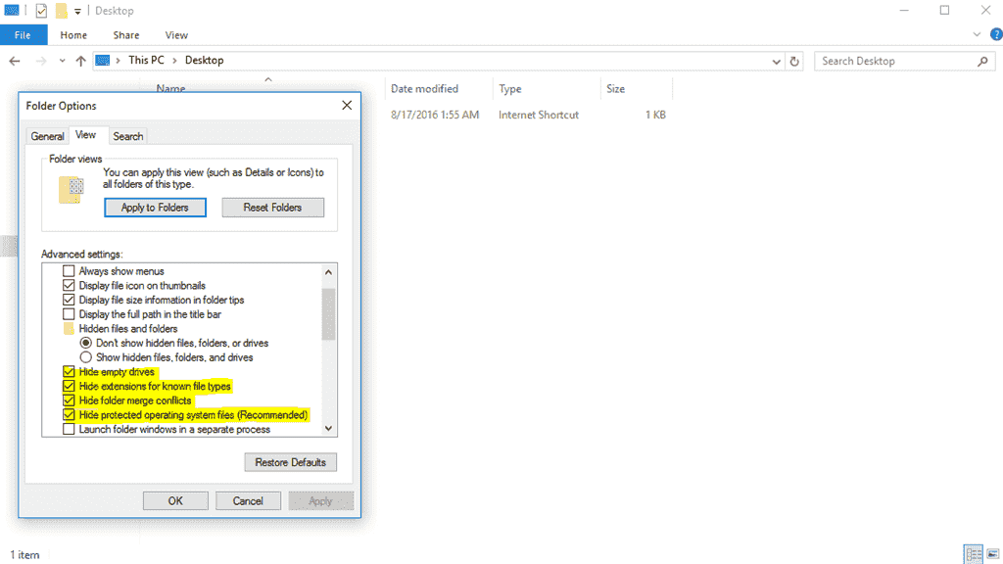Image resolution: width=1003 pixels, height=564 pixels.
Task: Refresh the Desktop folder view
Action: [x=794, y=60]
